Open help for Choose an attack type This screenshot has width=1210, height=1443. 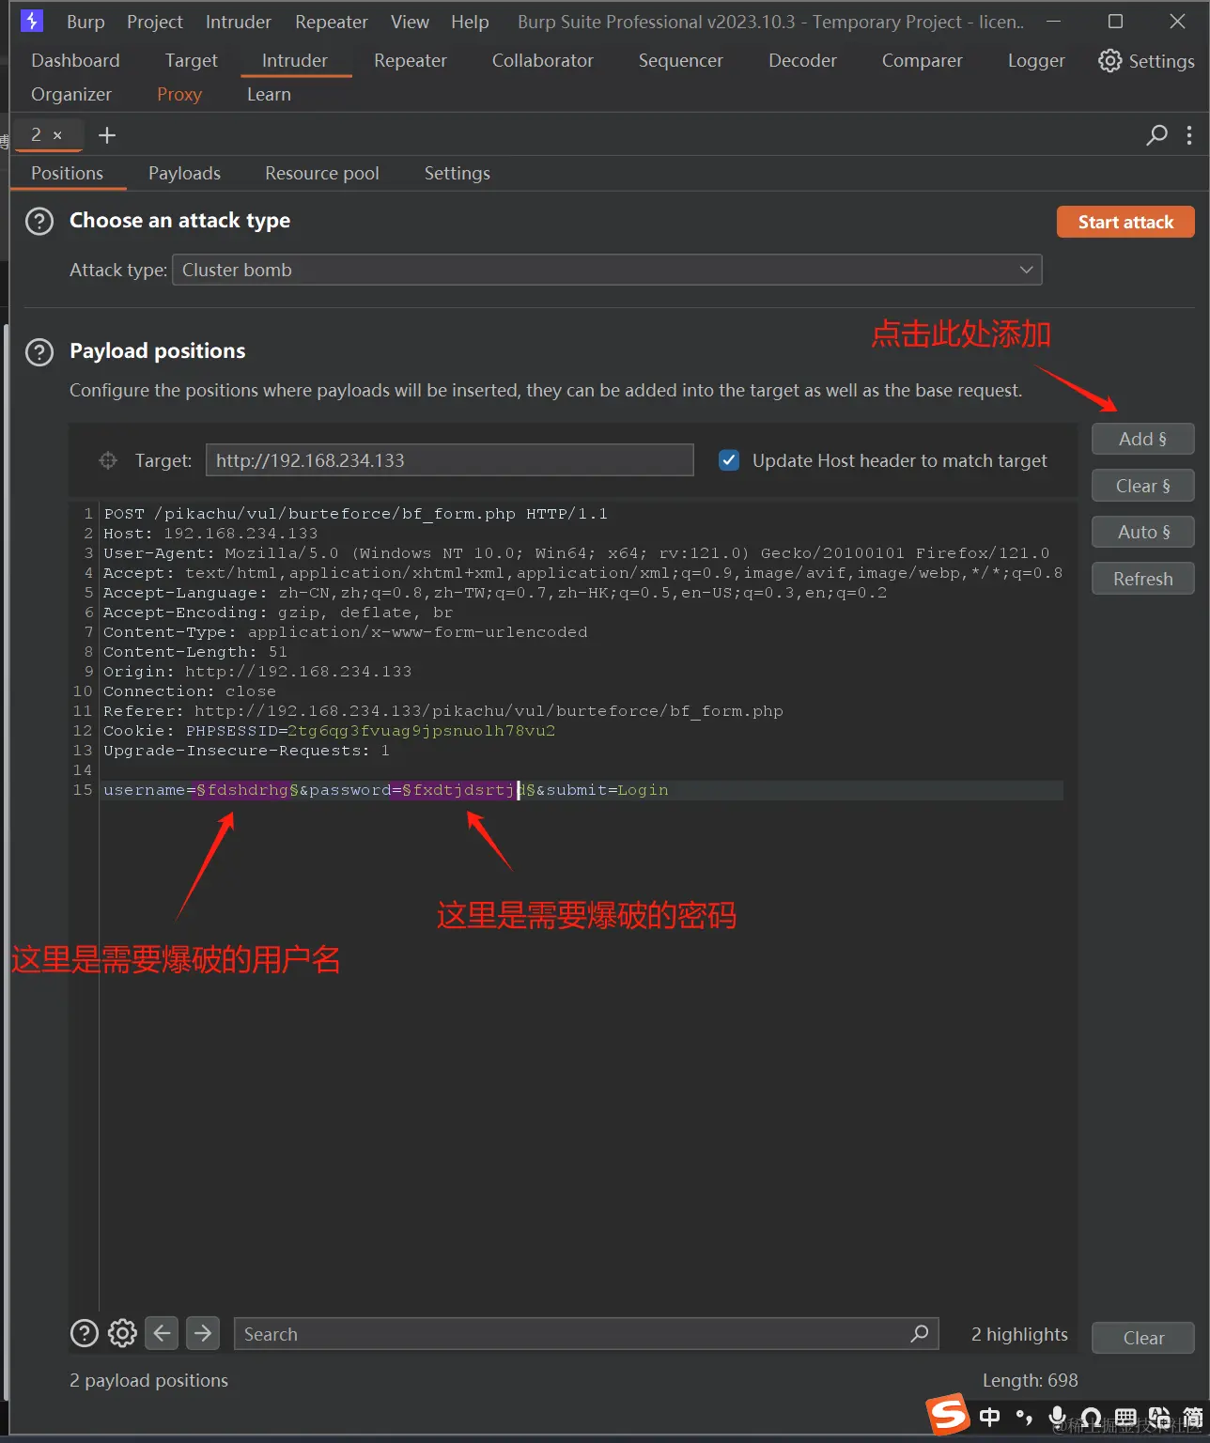39,222
